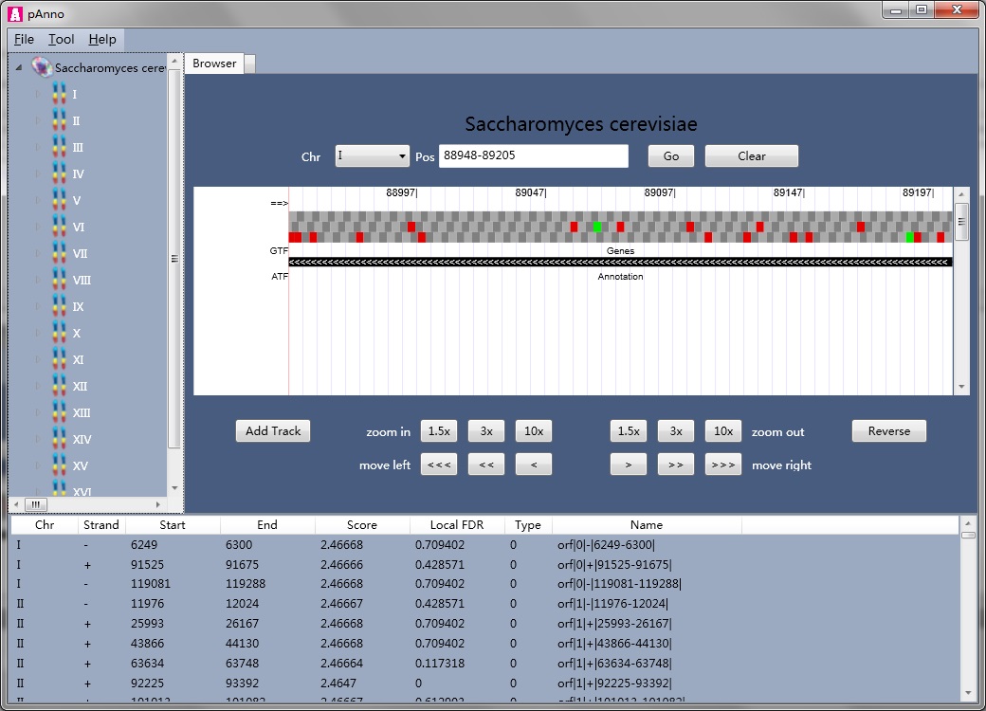
Task: Select chromosome II icon in tree
Action: (59, 120)
